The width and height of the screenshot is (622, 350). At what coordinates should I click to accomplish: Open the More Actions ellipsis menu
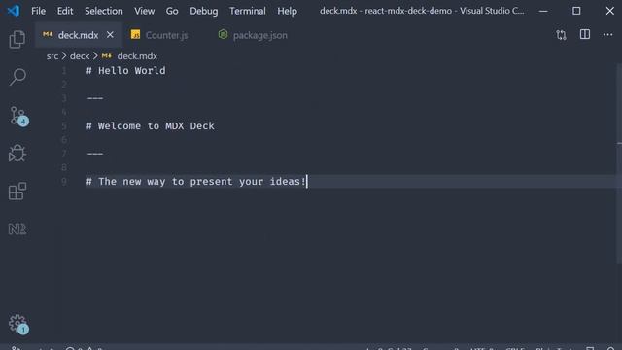[607, 35]
